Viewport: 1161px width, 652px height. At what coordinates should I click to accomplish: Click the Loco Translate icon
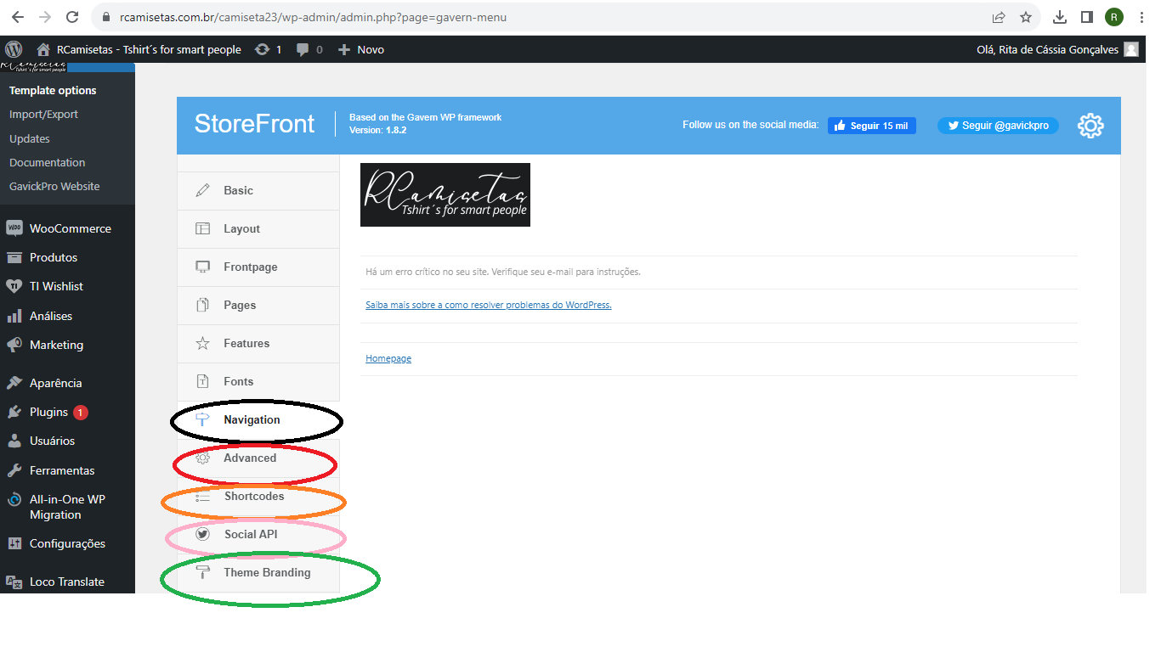(14, 582)
